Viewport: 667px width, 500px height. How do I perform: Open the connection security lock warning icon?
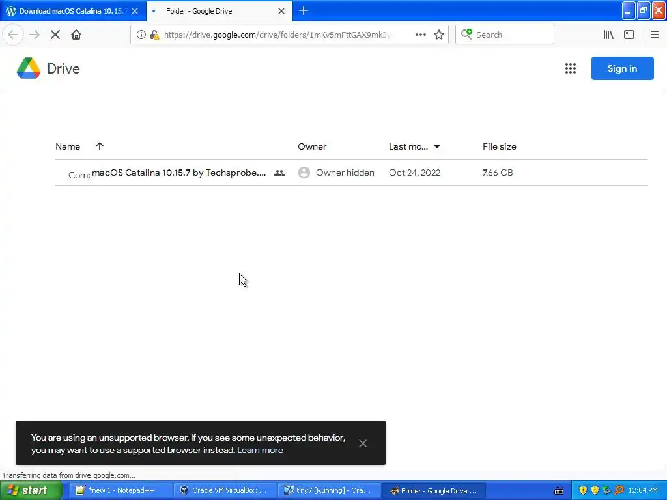pyautogui.click(x=155, y=35)
